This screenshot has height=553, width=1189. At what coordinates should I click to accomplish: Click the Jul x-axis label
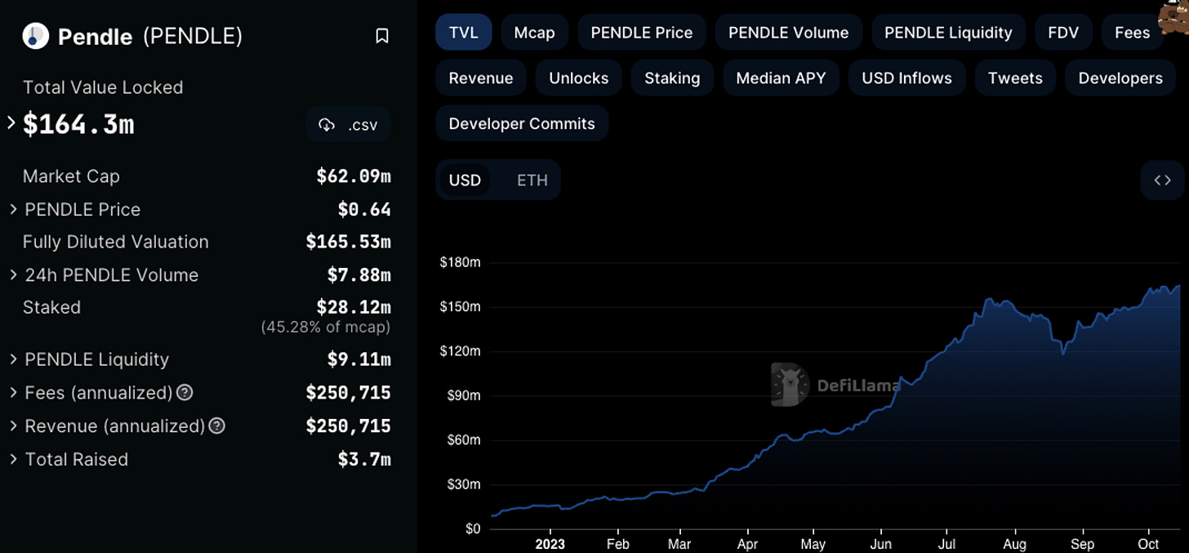click(947, 544)
